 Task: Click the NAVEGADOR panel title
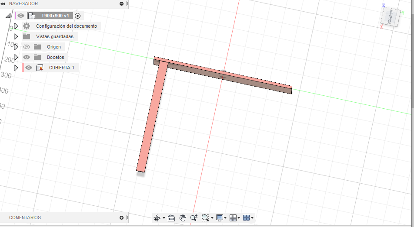tap(23, 4)
